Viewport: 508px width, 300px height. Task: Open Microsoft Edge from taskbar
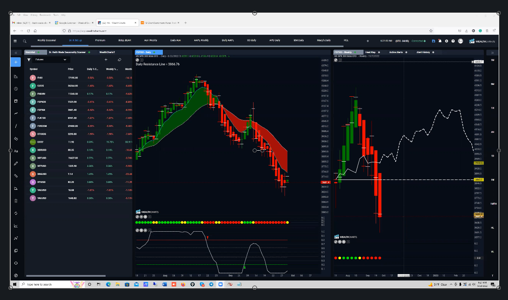pyautogui.click(x=108, y=284)
